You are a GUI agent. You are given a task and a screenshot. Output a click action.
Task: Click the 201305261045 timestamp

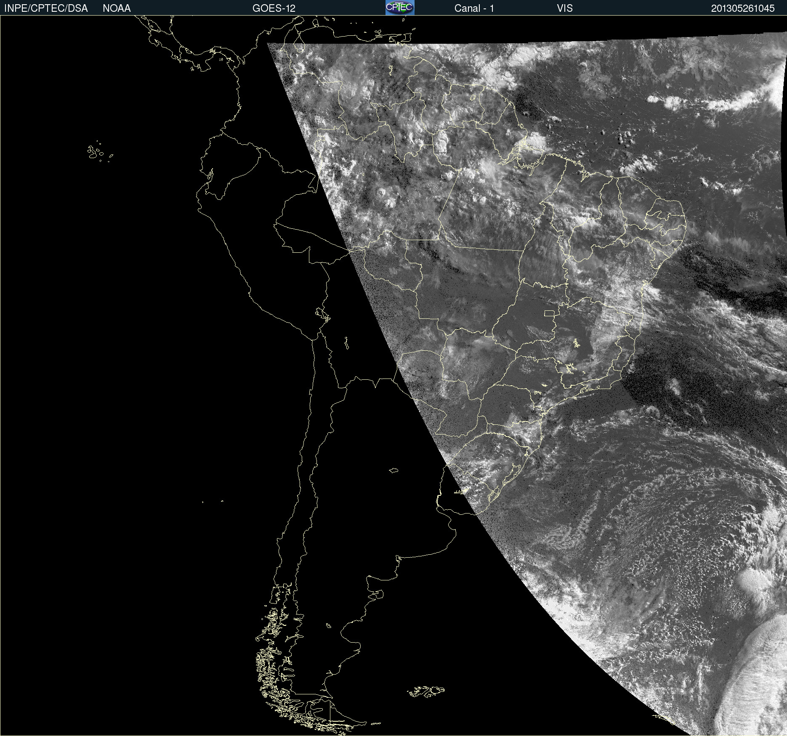click(743, 8)
